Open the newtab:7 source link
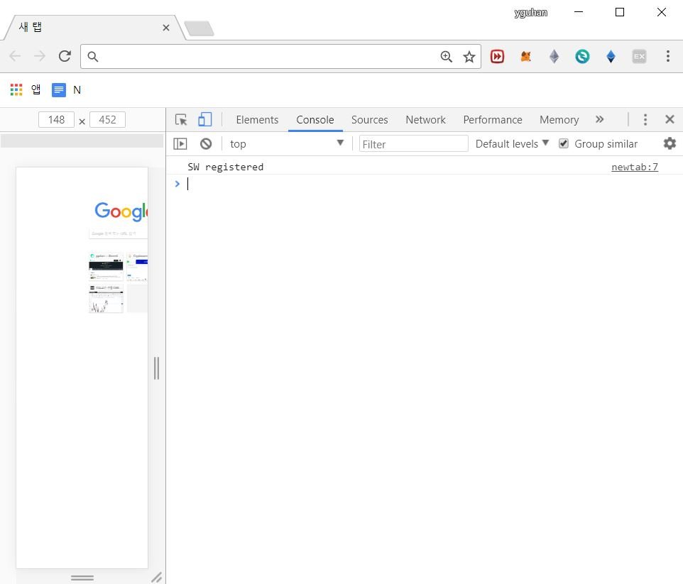The width and height of the screenshot is (683, 584). 635,167
